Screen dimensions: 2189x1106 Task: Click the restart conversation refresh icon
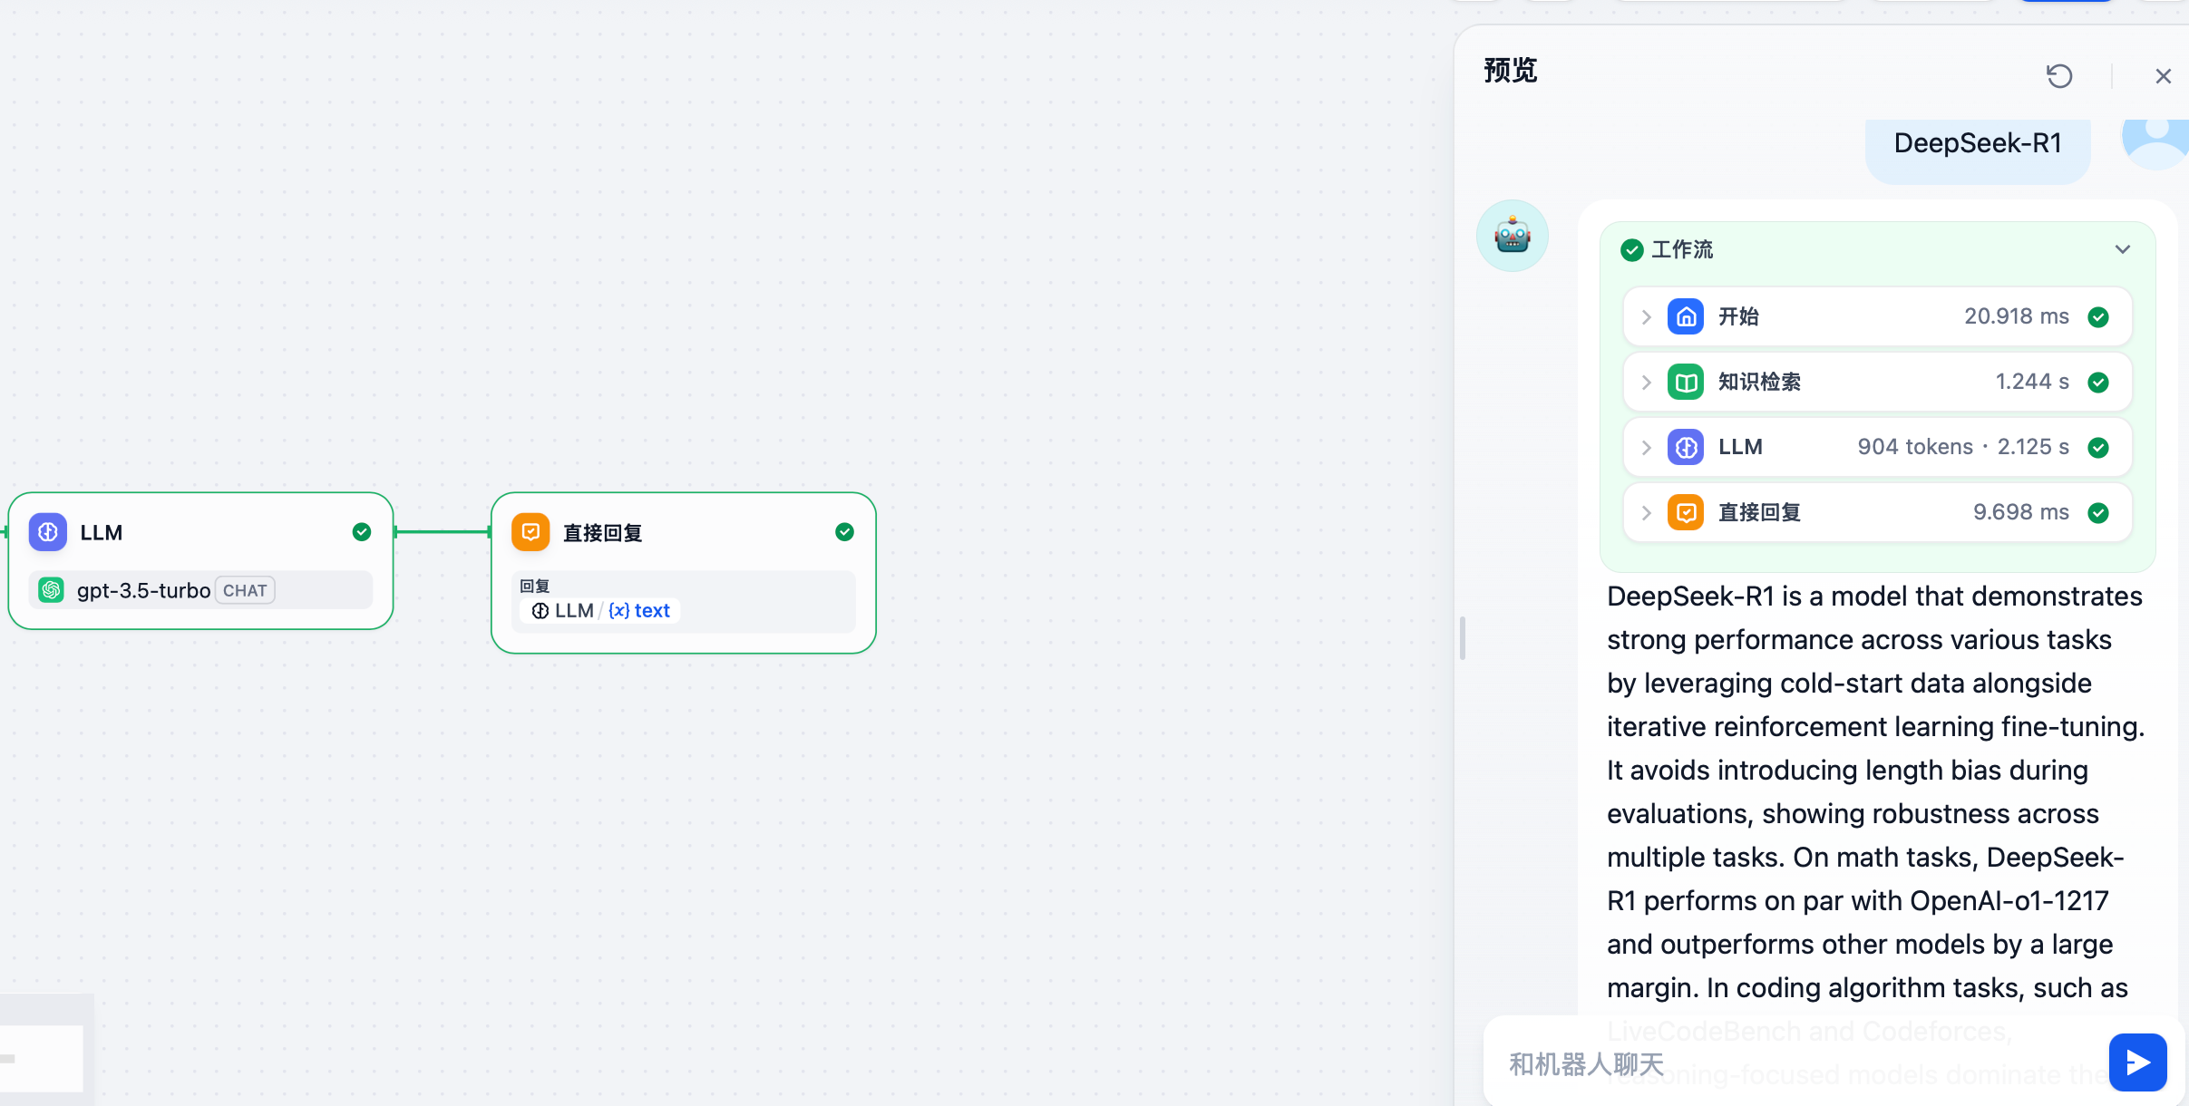click(x=2059, y=76)
